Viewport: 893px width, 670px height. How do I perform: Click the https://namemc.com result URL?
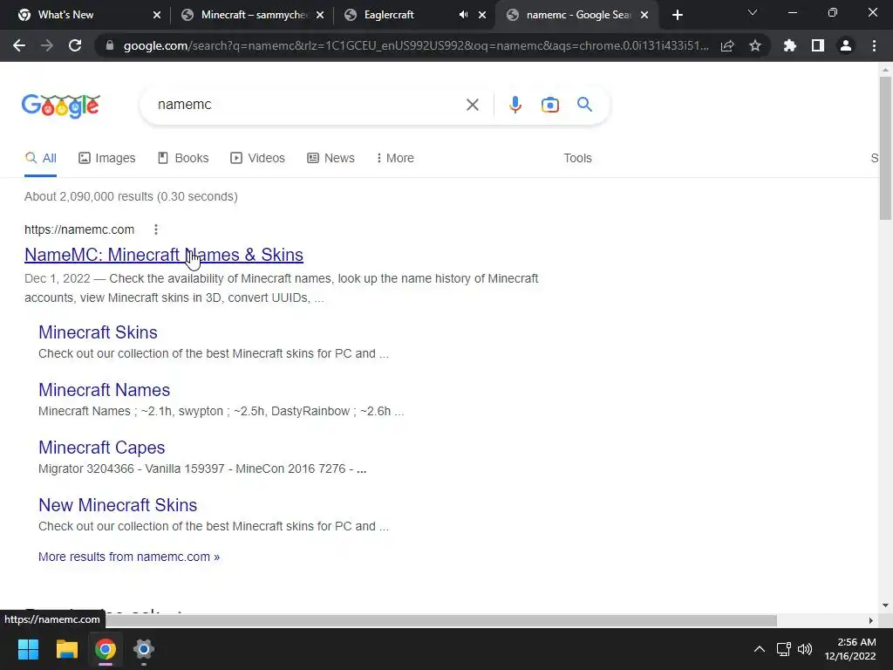(x=79, y=229)
